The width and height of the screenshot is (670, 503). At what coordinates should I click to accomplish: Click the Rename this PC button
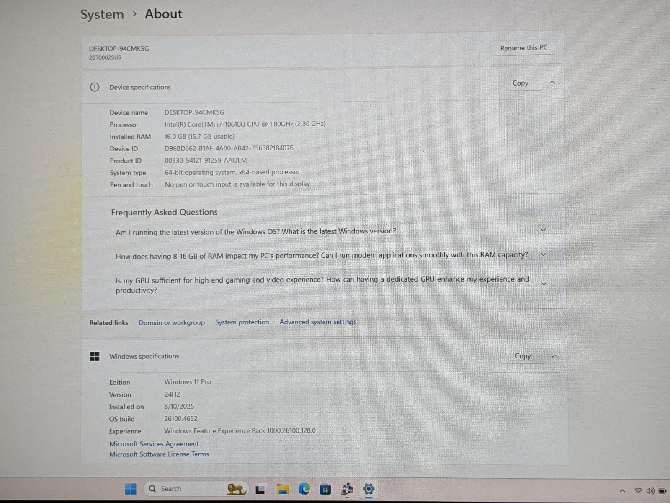(x=523, y=48)
